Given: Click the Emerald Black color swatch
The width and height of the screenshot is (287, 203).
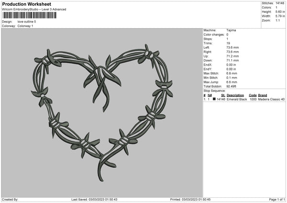Looking at the screenshot, I should [214, 99].
